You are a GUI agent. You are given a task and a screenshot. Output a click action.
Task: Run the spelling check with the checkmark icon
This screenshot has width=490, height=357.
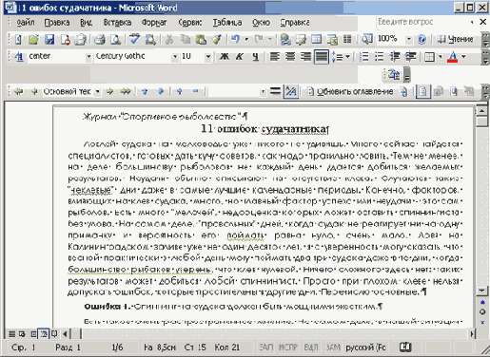[135, 39]
